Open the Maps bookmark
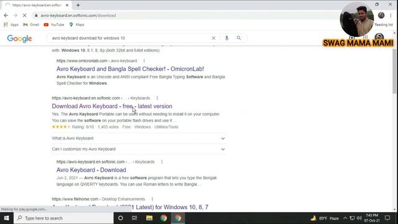 click(76, 25)
